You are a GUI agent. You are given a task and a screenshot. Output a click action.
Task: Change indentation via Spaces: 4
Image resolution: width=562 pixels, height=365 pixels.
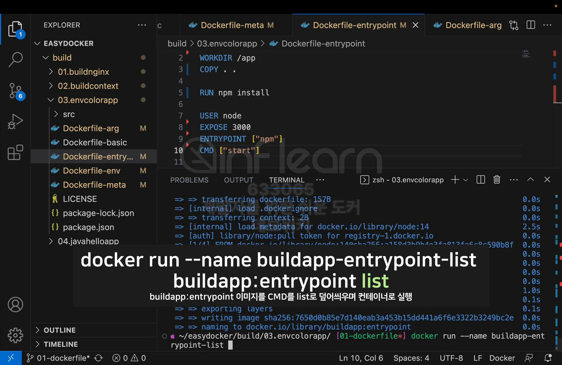pos(411,358)
